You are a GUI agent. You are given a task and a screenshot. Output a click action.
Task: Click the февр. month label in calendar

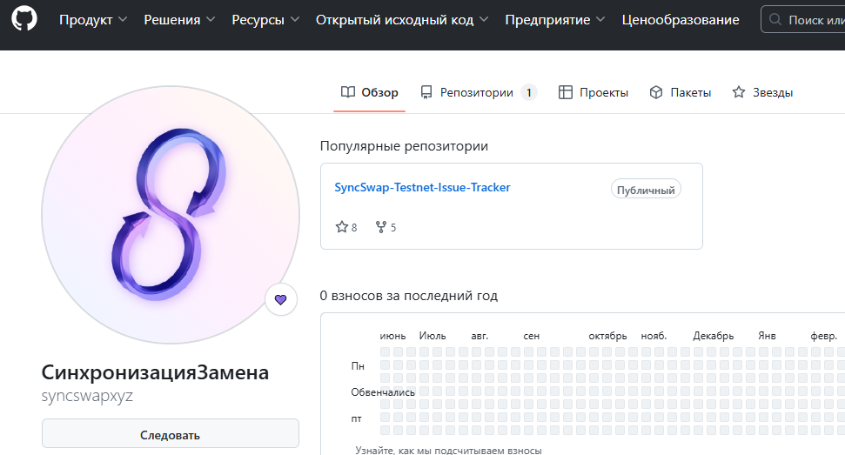[x=824, y=336]
